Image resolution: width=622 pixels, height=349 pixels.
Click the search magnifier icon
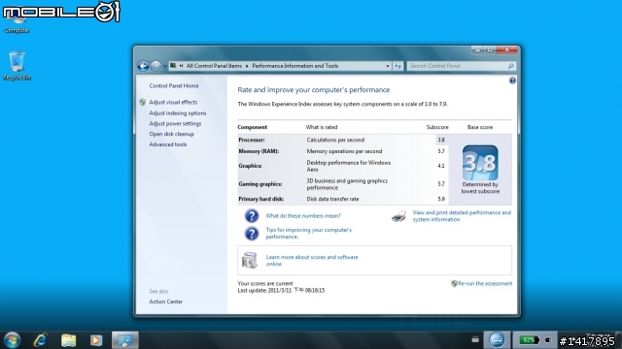tap(511, 66)
